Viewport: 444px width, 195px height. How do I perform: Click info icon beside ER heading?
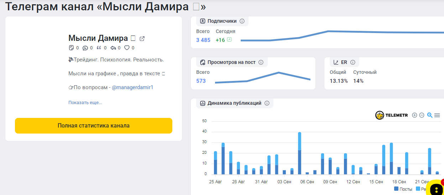353,63
